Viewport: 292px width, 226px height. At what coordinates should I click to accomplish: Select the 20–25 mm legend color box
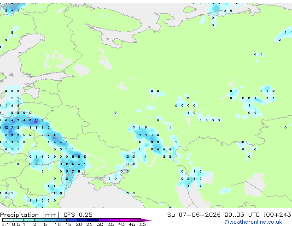click(82, 220)
